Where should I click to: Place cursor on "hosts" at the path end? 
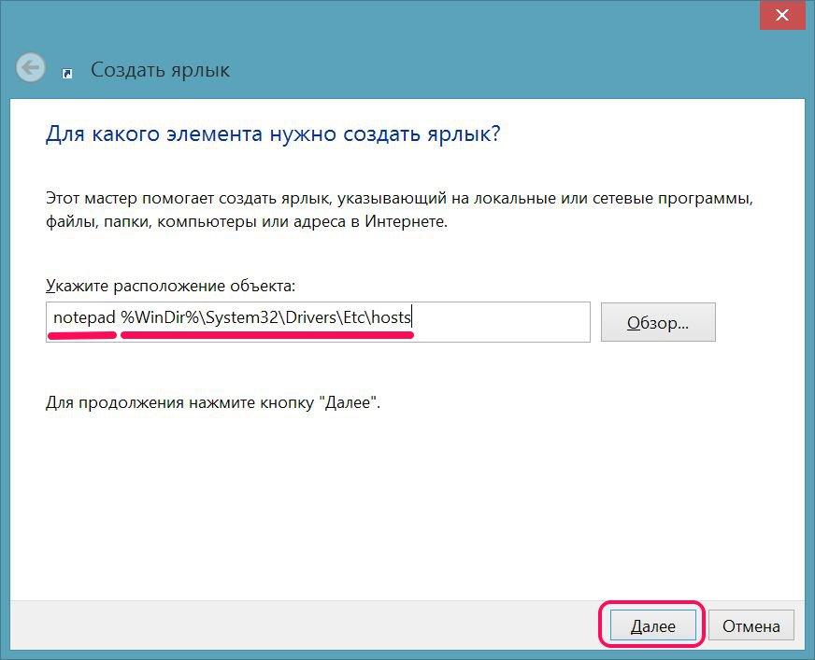click(x=392, y=318)
